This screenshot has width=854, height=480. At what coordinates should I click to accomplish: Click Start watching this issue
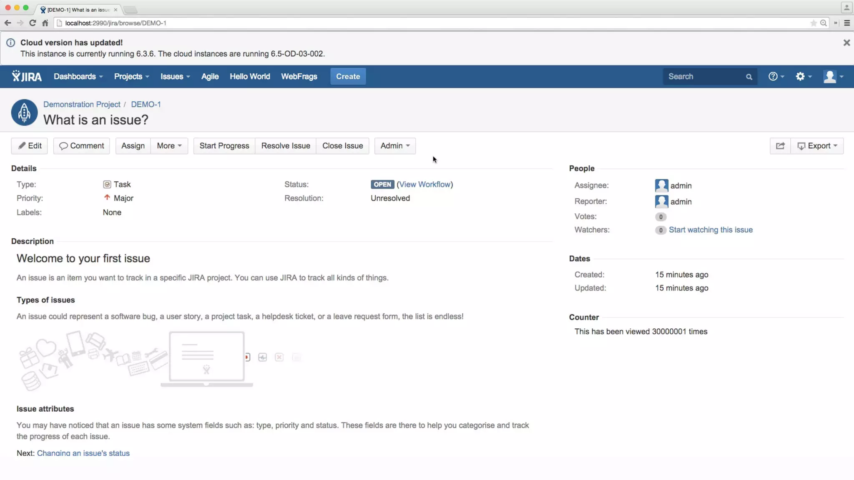coord(711,230)
